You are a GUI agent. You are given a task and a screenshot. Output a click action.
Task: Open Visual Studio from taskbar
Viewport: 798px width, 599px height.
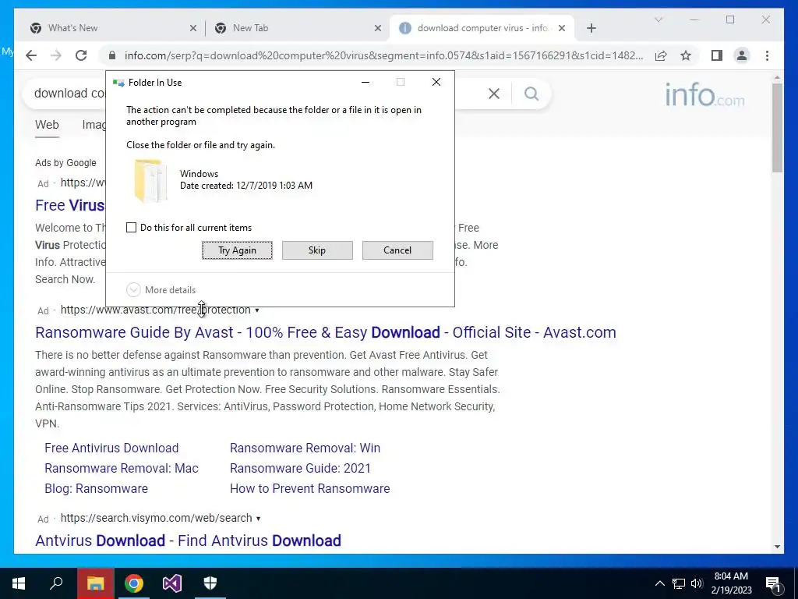pos(172,583)
